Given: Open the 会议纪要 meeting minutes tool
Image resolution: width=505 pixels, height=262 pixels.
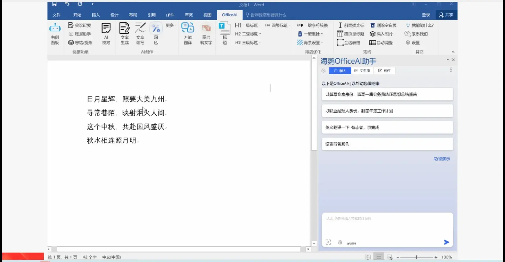Looking at the screenshot, I should pyautogui.click(x=79, y=25).
